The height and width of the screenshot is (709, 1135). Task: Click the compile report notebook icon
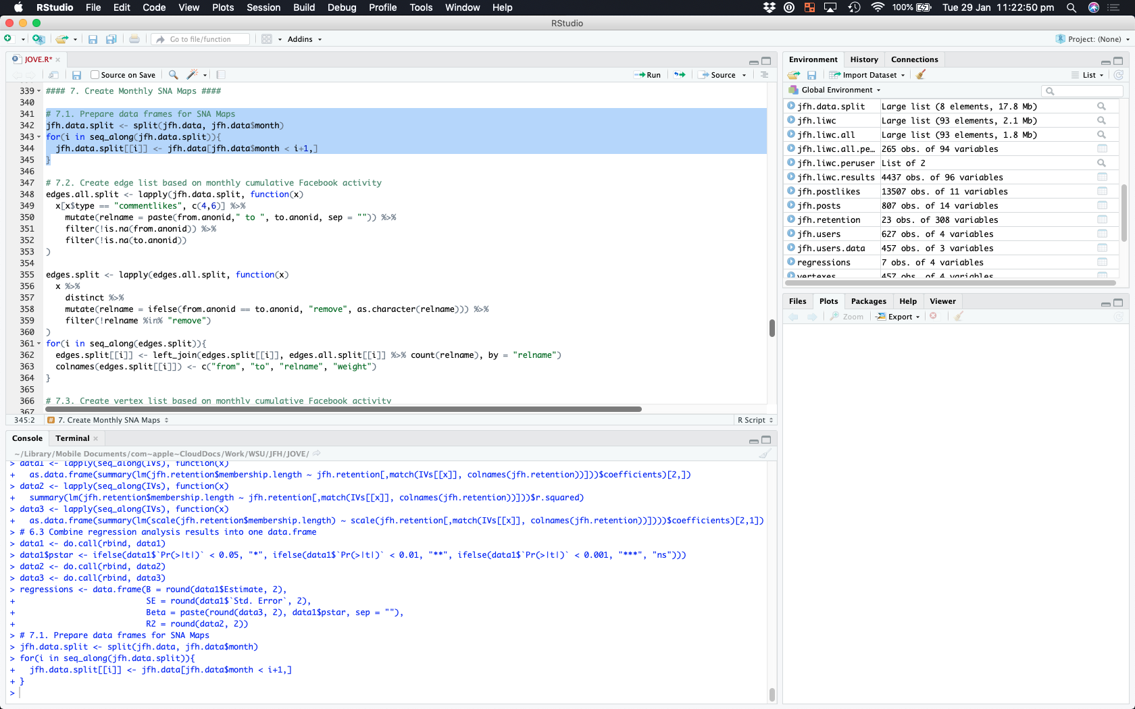[221, 75]
